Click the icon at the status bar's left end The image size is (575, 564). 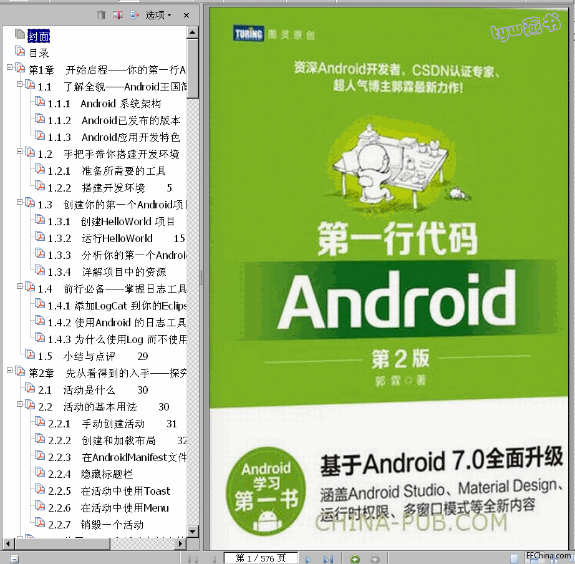pos(14,558)
